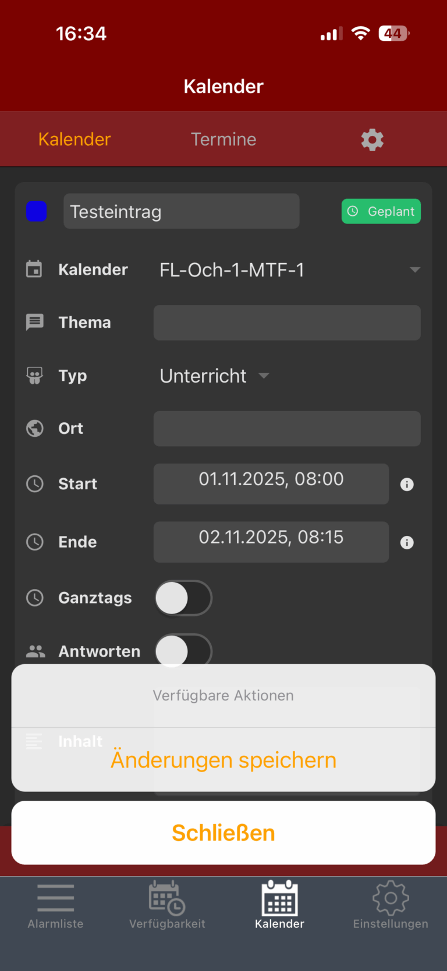Toggle the green Geplant status badge

tap(381, 212)
